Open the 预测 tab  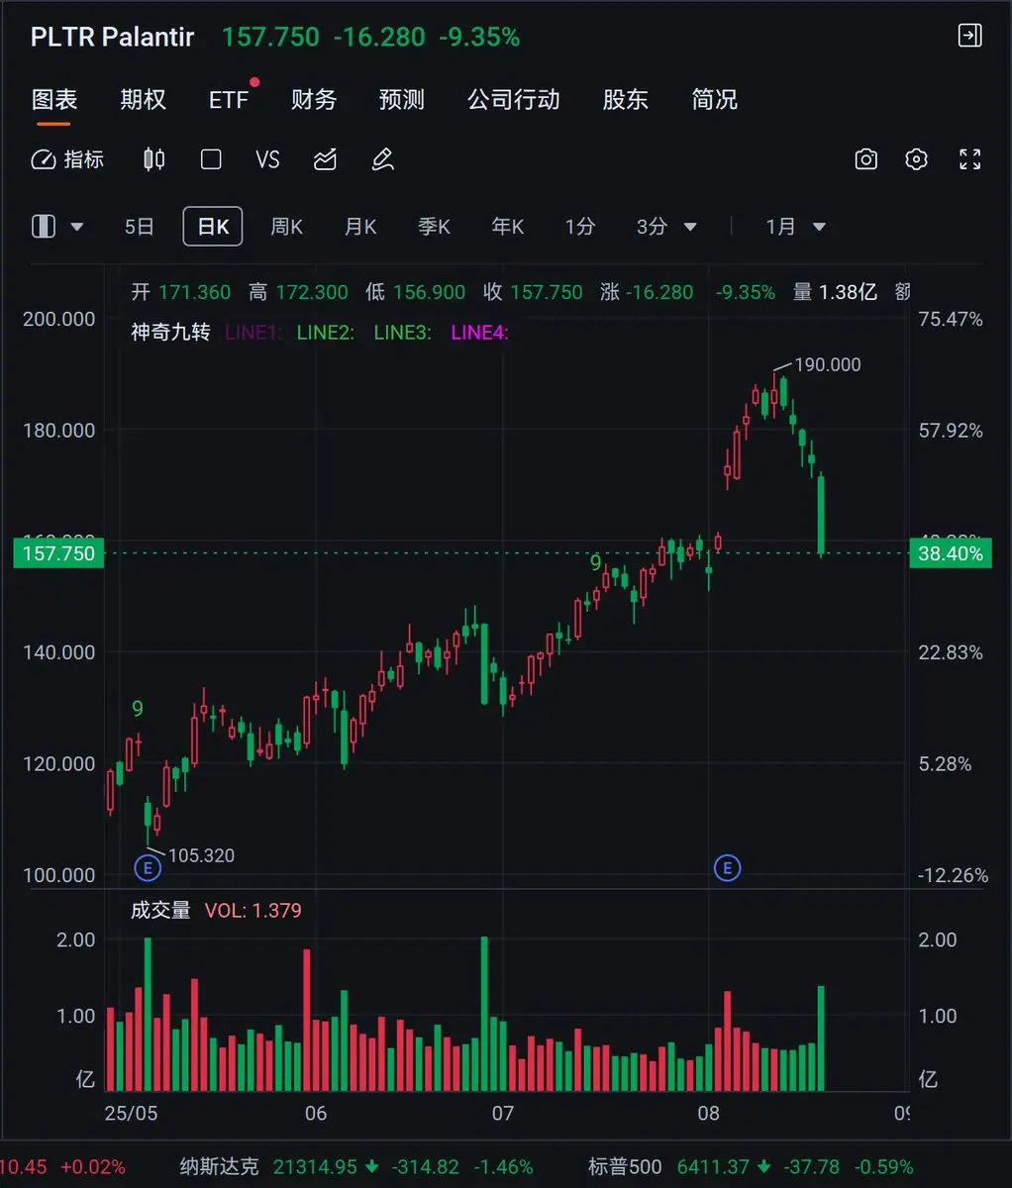(401, 100)
